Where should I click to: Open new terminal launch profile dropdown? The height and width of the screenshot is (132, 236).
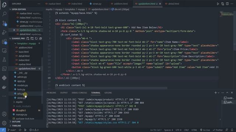pos(219,93)
